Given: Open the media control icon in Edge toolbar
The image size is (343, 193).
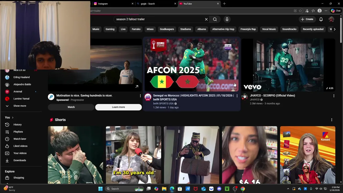Looking at the screenshot, I should 307,11.
